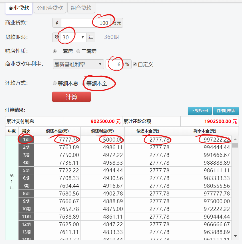Toggle the 自定义 checkbox
This screenshot has height=244, width=242.
pyautogui.click(x=135, y=64)
